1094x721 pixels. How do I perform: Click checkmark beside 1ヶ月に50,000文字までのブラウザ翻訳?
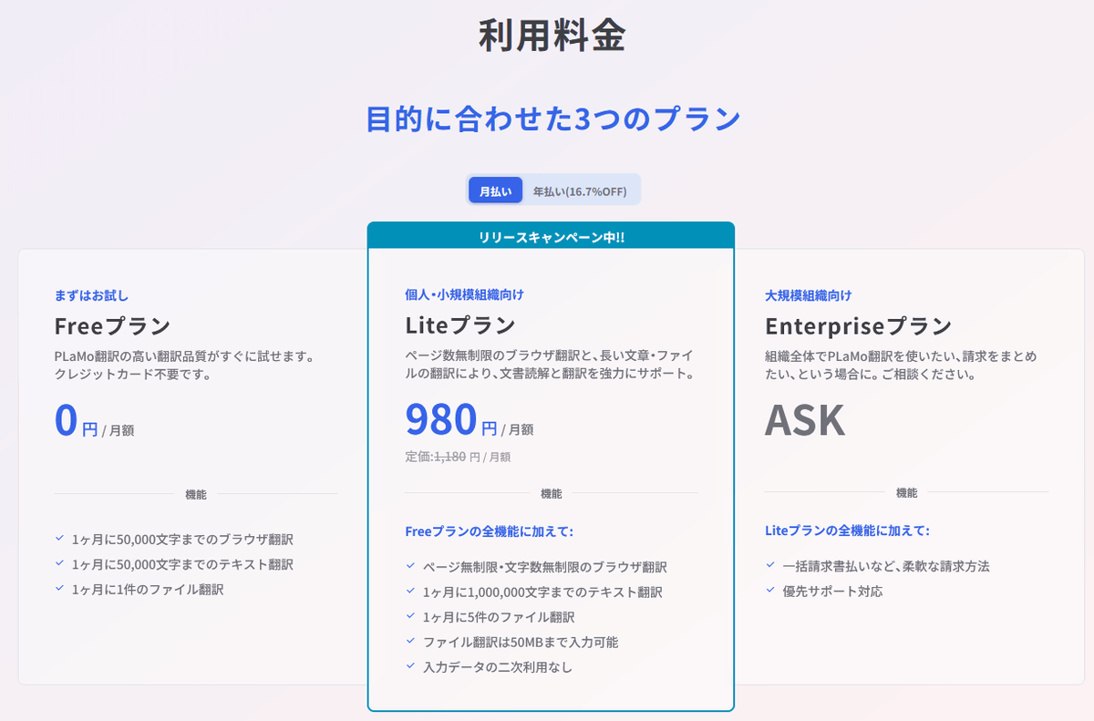coord(59,539)
